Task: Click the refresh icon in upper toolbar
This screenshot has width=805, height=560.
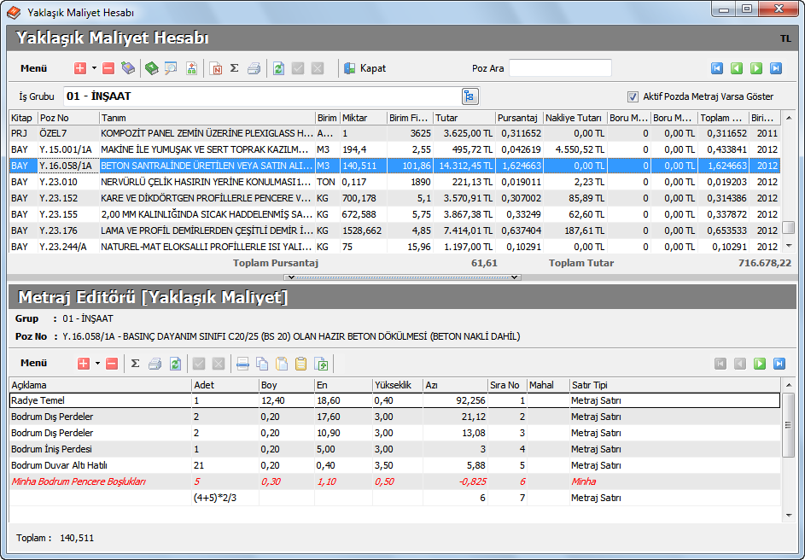Action: 278,68
